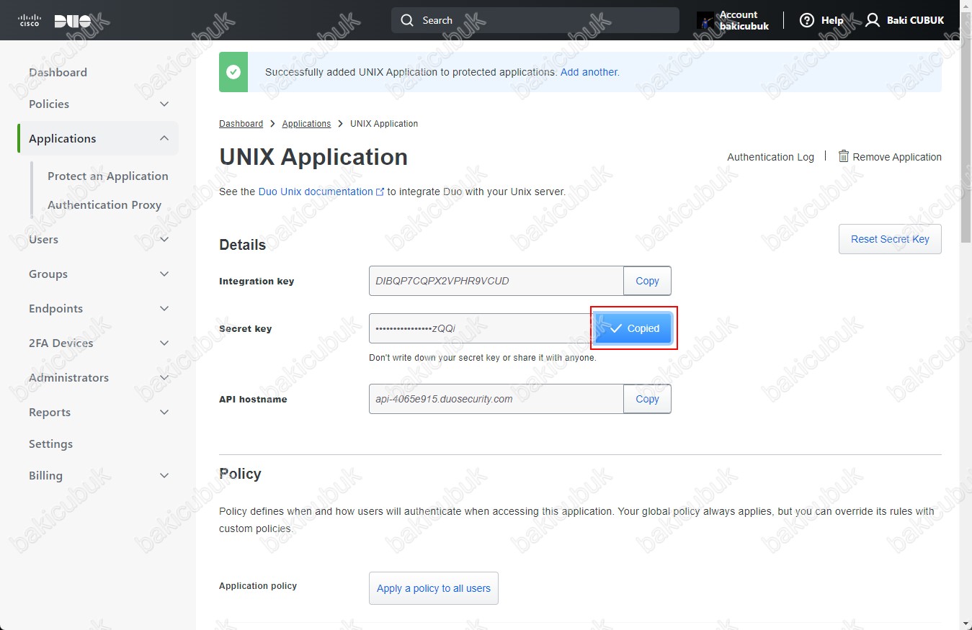Viewport: 972px width, 630px height.
Task: Click the search magnifier icon
Action: (408, 20)
